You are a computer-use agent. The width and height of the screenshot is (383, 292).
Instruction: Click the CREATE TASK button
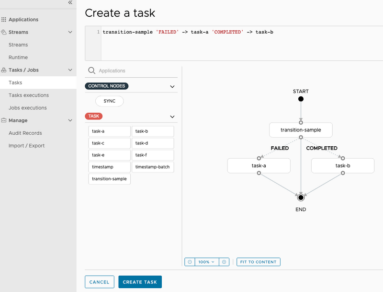click(140, 282)
